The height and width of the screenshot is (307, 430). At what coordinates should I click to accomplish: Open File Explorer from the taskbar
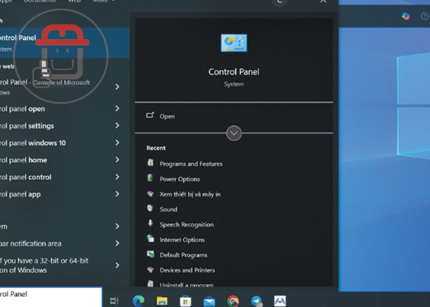pyautogui.click(x=162, y=301)
